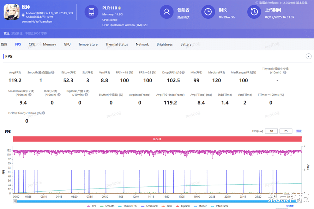Switch to the Thermal Status tab
314x209 pixels.
pos(116,44)
